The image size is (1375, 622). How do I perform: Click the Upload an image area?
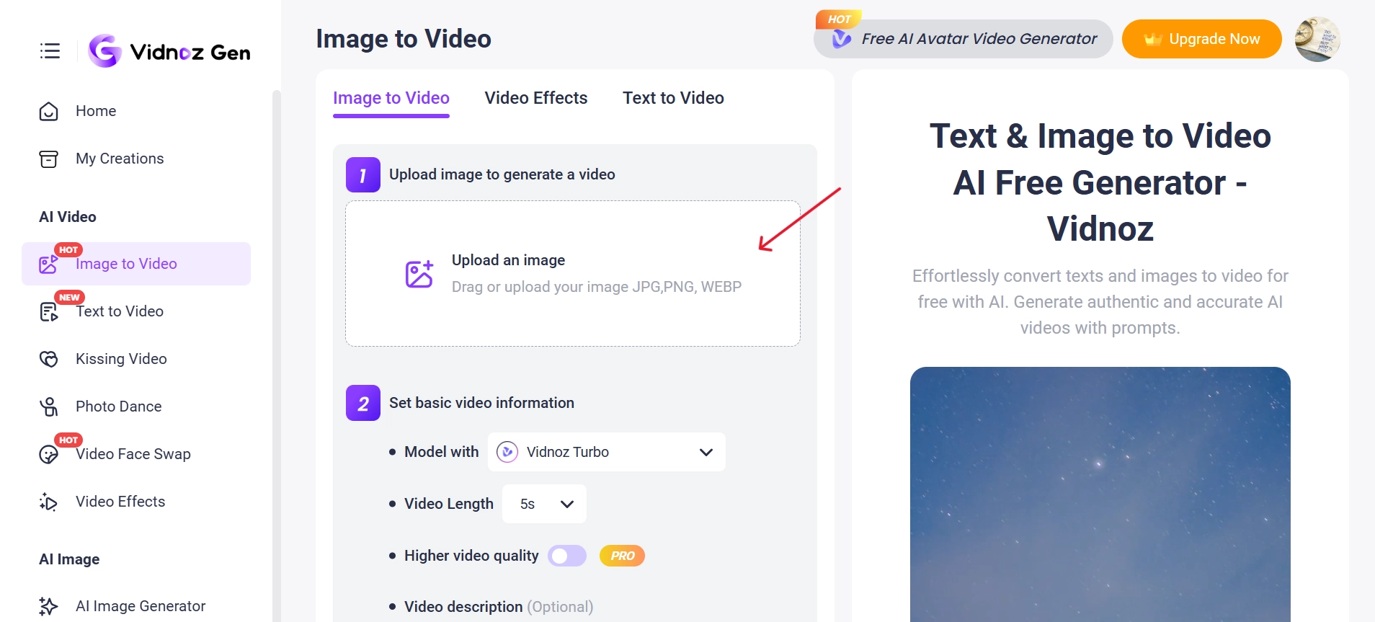(572, 274)
